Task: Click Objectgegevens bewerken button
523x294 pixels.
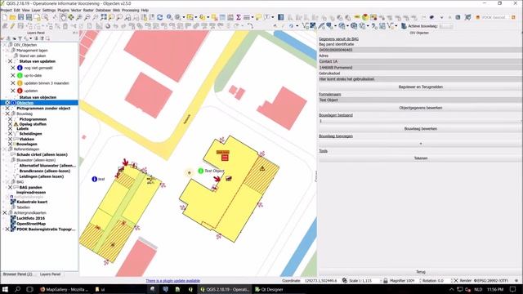Action: [x=420, y=108]
